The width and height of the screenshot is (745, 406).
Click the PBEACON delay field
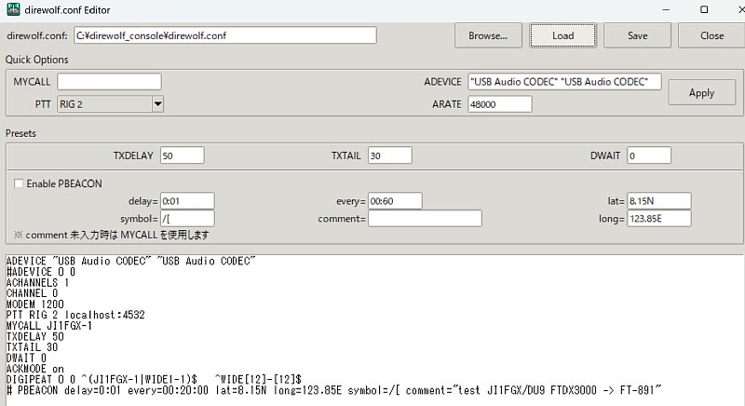click(x=187, y=201)
